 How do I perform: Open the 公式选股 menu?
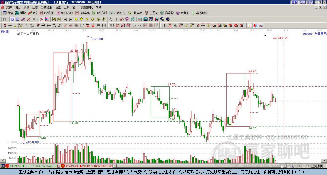[x=47, y=7]
